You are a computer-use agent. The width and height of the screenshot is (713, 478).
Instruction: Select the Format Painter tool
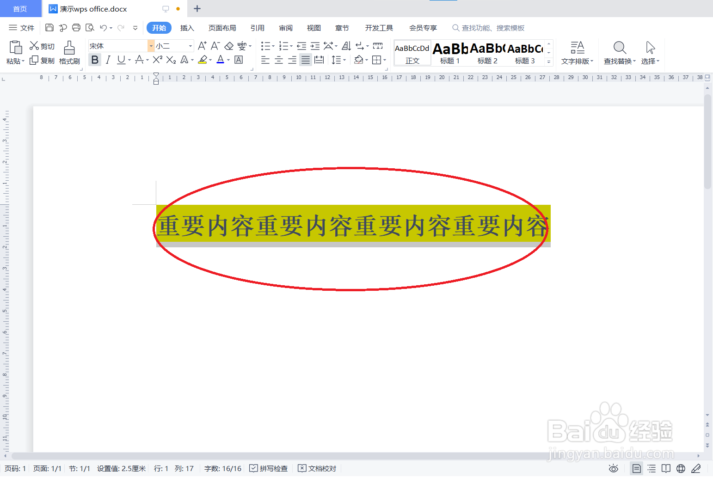(x=69, y=53)
